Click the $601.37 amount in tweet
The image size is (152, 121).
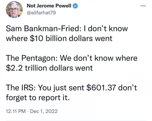101,87
